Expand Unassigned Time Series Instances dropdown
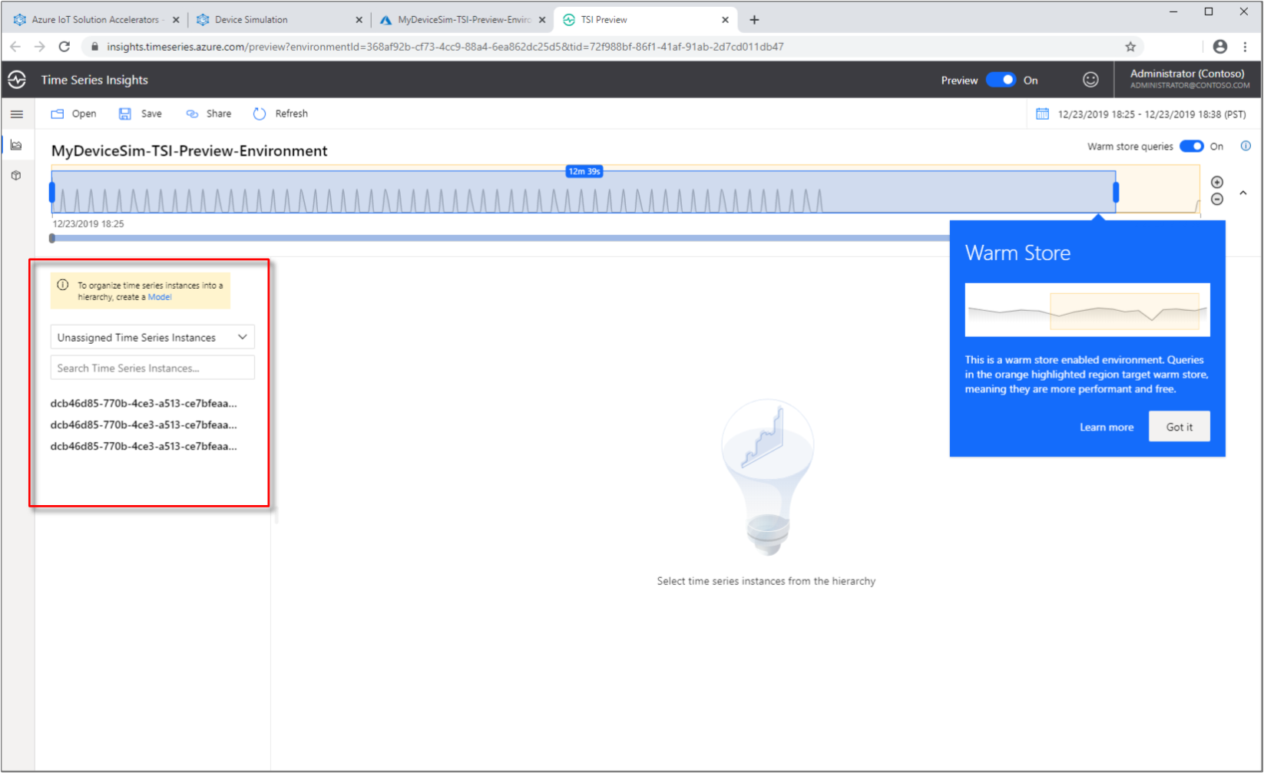 (152, 337)
